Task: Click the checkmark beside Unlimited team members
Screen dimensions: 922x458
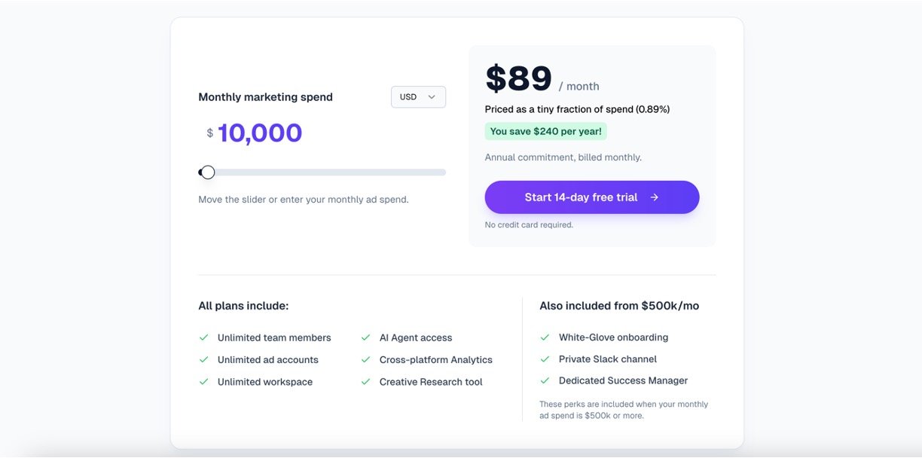Action: [x=203, y=337]
